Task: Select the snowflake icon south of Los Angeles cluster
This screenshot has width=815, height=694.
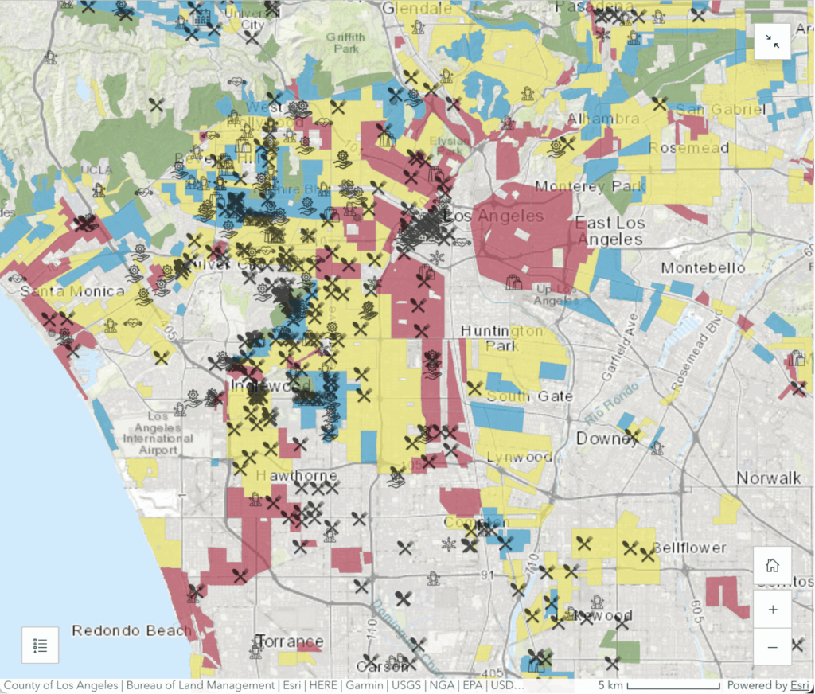Action: [x=437, y=257]
